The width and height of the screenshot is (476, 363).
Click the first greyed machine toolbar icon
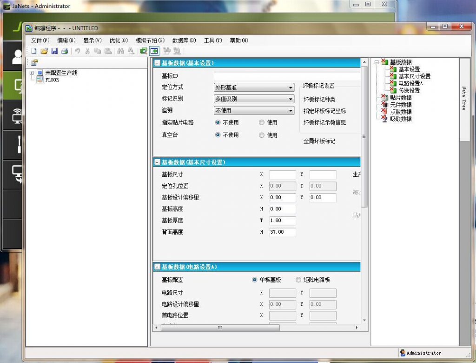click(167, 51)
